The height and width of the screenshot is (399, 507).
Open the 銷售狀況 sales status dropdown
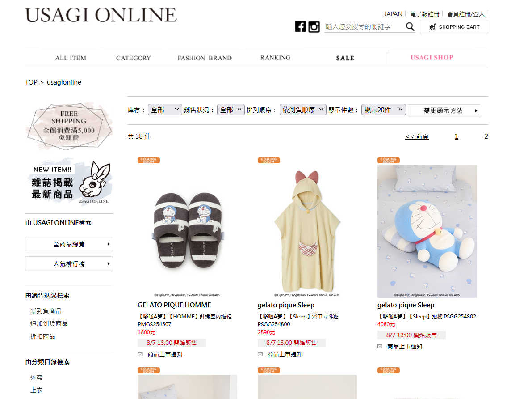(231, 110)
